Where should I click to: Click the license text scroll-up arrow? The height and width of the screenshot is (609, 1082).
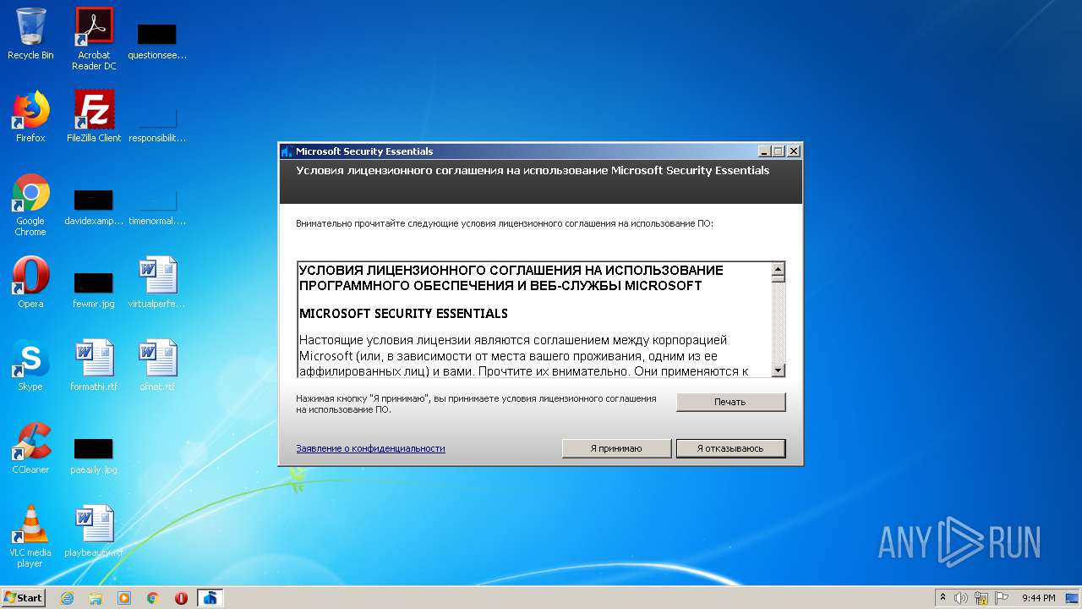pyautogui.click(x=779, y=268)
